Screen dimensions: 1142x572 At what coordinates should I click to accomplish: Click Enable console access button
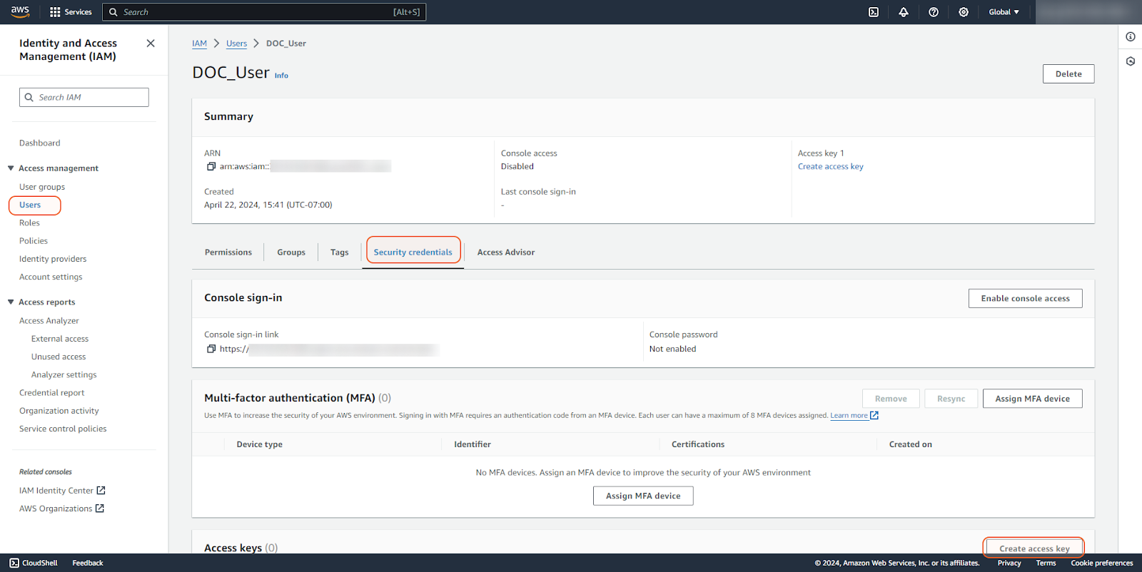pos(1025,298)
